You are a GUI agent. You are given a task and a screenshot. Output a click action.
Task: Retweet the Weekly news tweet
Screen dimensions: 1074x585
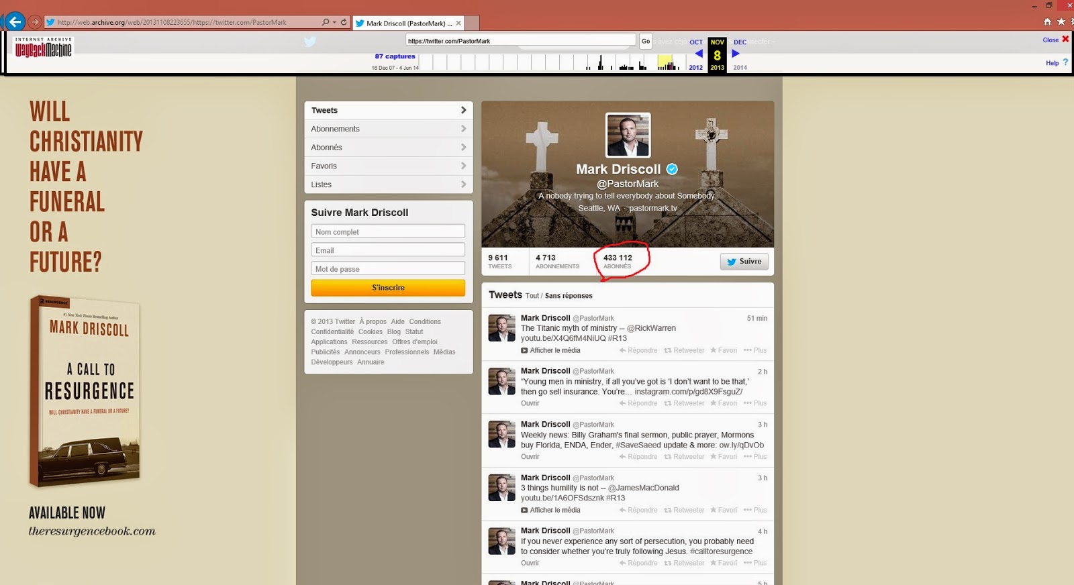[x=684, y=457]
